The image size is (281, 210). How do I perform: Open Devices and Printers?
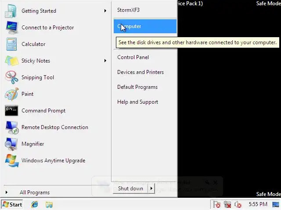click(x=140, y=72)
